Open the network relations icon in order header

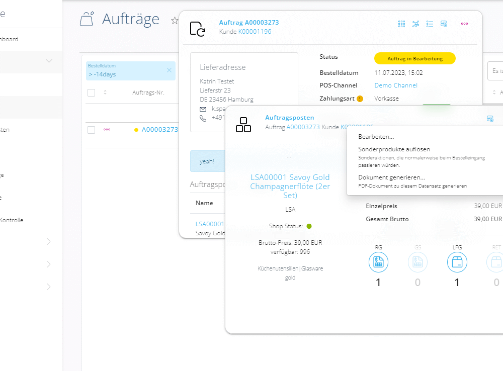pos(416,24)
